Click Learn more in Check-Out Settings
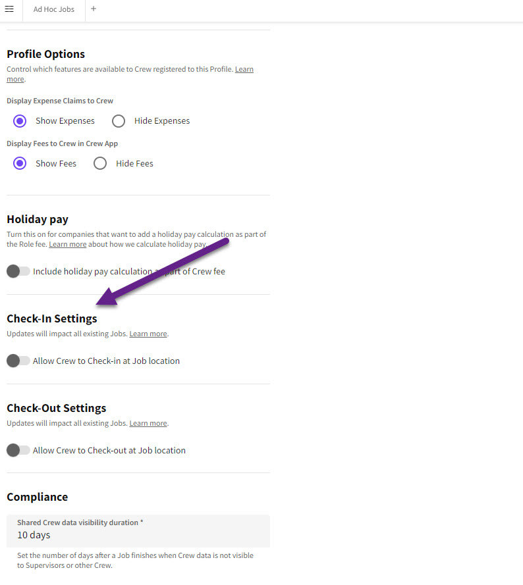The image size is (523, 585). pyautogui.click(x=148, y=424)
